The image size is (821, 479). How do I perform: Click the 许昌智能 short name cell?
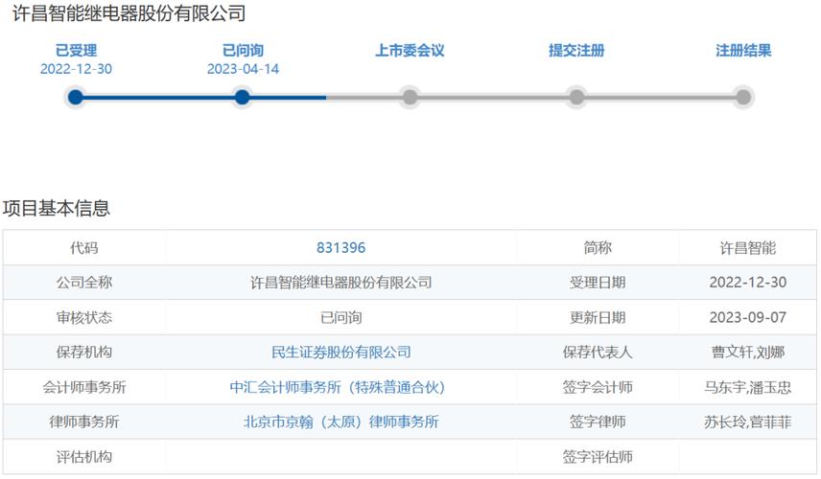click(748, 248)
